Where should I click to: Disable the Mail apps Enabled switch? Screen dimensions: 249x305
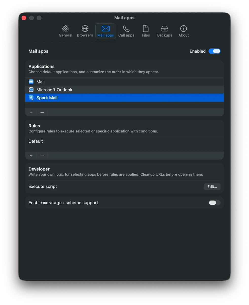click(x=215, y=51)
